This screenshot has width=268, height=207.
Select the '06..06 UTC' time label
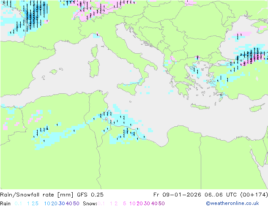coord(220,195)
